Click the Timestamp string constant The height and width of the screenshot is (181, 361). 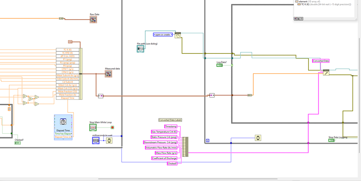click(171, 126)
